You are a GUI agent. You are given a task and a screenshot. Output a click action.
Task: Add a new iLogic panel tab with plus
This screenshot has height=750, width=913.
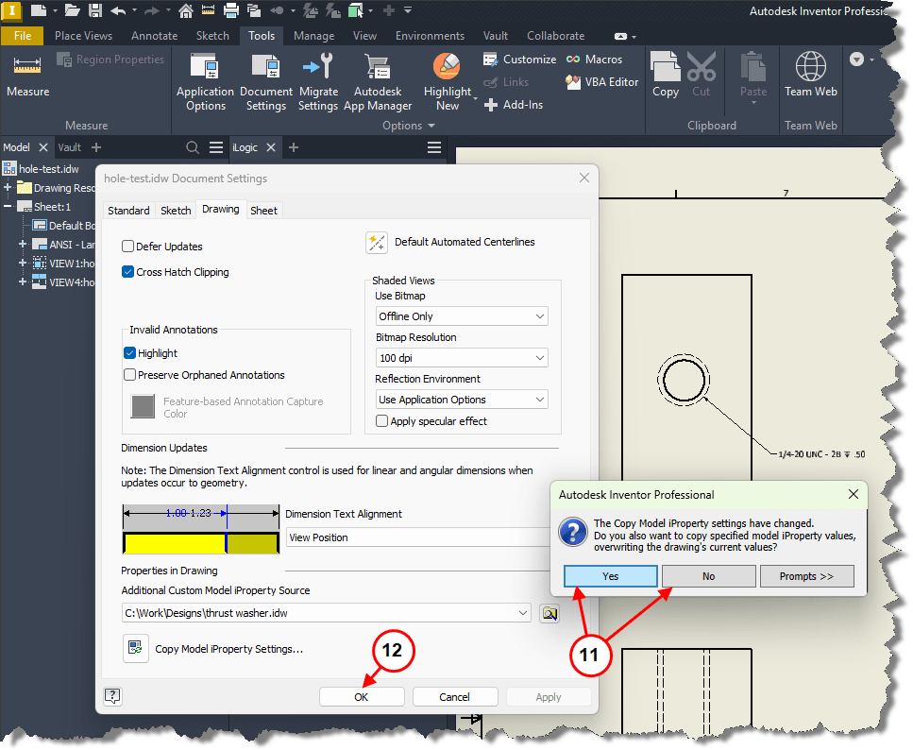point(294,147)
